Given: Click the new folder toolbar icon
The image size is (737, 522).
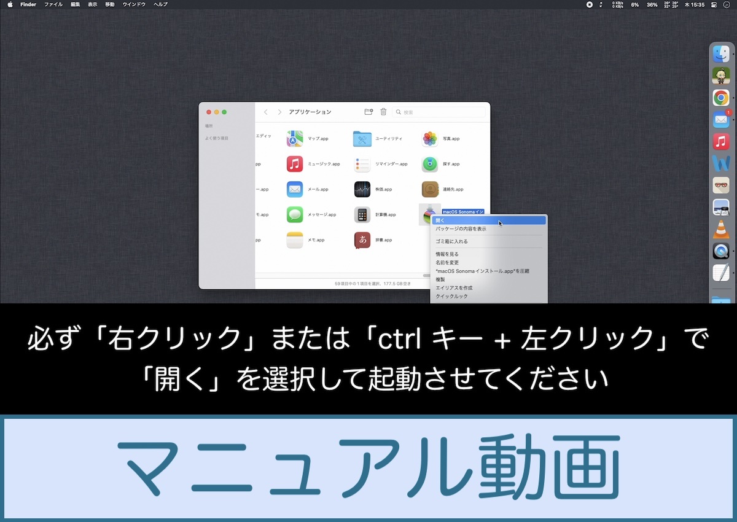Looking at the screenshot, I should point(368,112).
